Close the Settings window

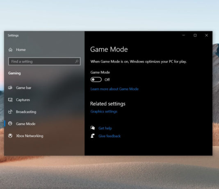point(207,35)
